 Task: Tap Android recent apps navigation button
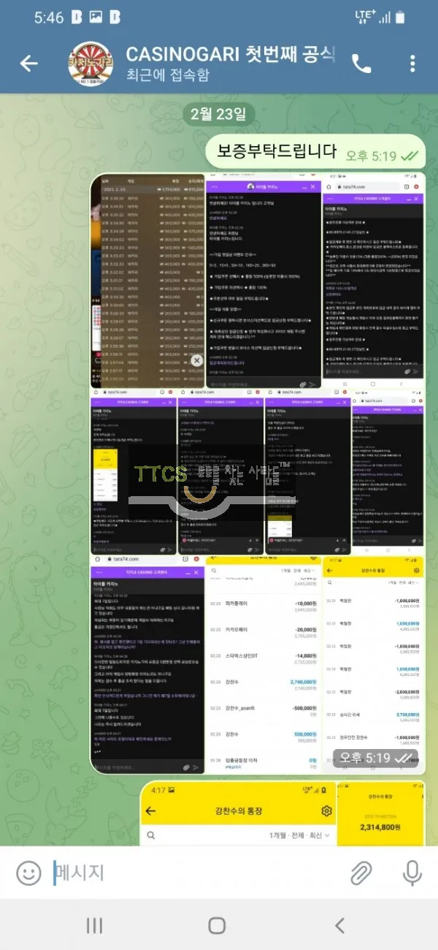(x=94, y=926)
